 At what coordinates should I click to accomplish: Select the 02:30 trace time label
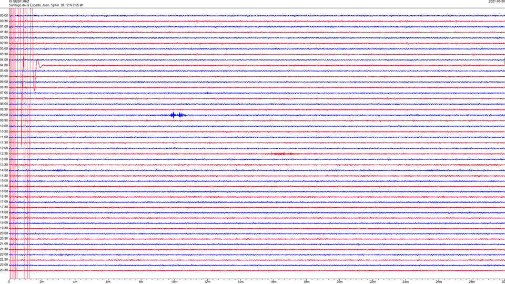coord(4,43)
